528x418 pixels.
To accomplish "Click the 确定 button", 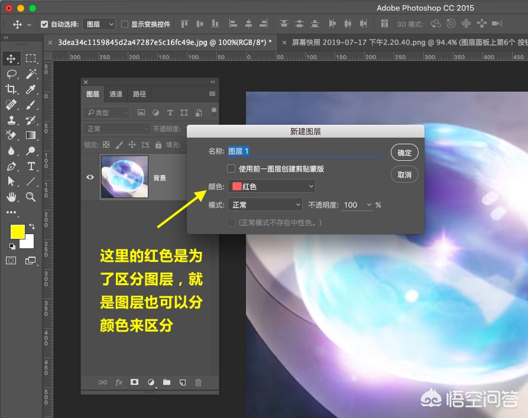I will click(404, 153).
